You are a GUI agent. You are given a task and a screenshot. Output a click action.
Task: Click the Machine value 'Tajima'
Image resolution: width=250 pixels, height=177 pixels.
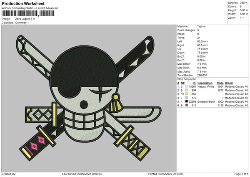pyautogui.click(x=201, y=26)
